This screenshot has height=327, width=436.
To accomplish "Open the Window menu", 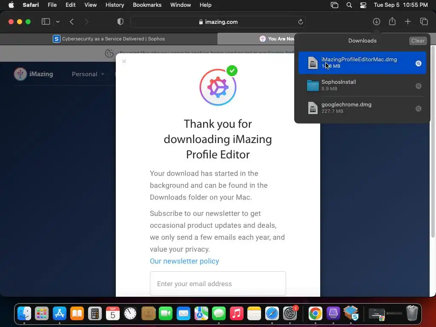I will [x=181, y=5].
